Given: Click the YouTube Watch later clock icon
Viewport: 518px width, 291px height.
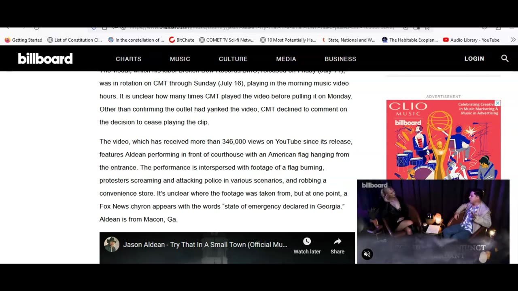Looking at the screenshot, I should pyautogui.click(x=307, y=242).
